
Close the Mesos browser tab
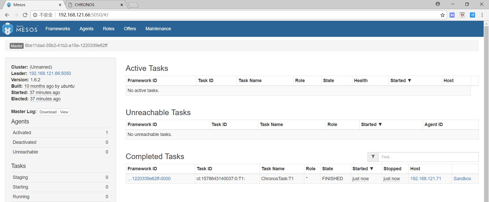click(60, 5)
